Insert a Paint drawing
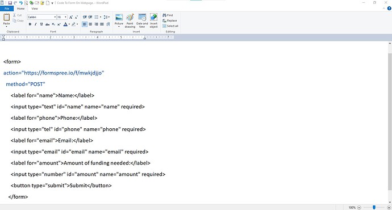The image size is (392, 210). coord(130,20)
